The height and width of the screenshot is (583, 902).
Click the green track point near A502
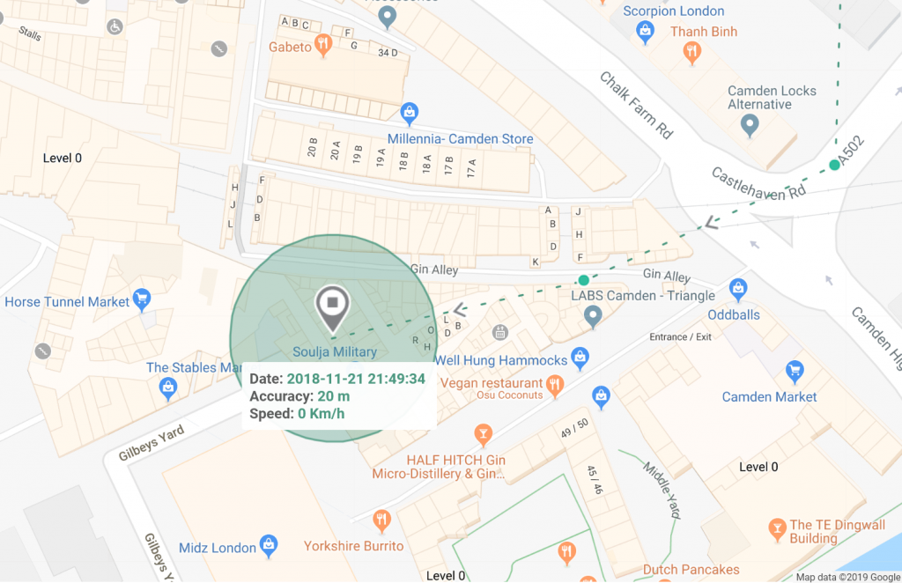[834, 165]
